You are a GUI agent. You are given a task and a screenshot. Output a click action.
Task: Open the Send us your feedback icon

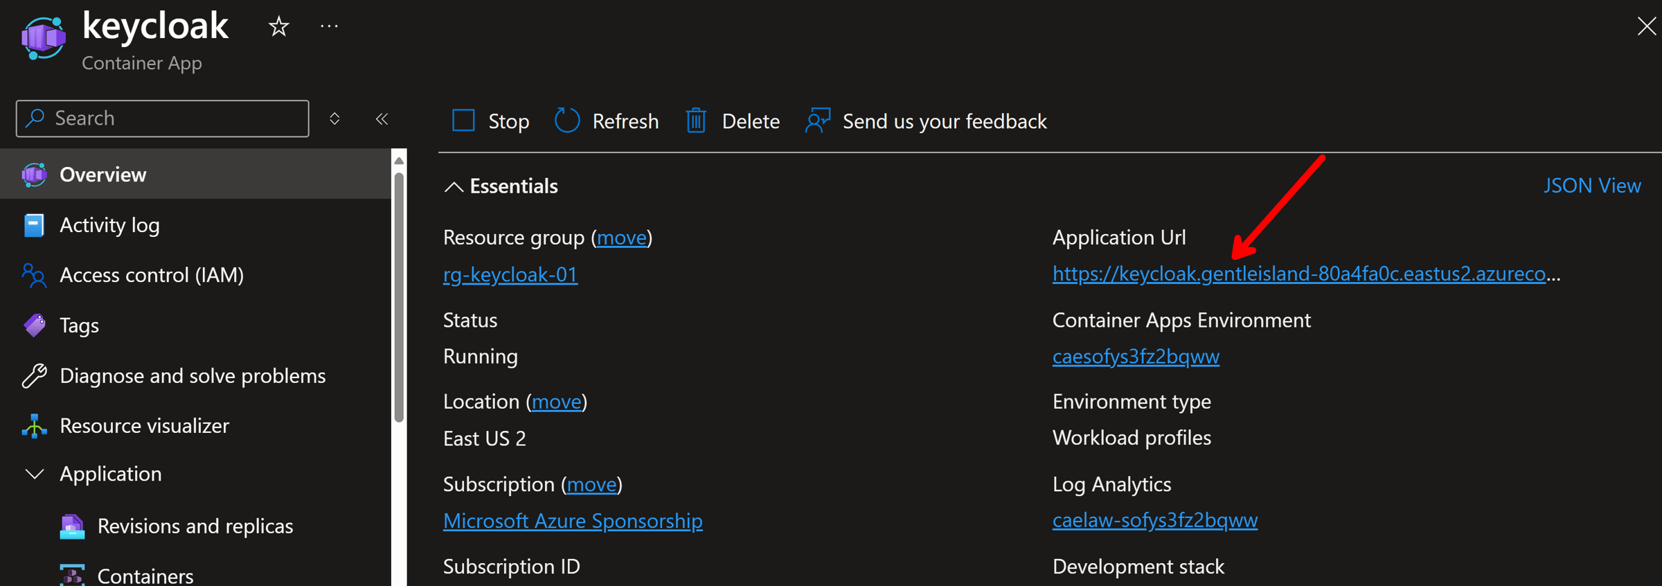[x=818, y=121]
